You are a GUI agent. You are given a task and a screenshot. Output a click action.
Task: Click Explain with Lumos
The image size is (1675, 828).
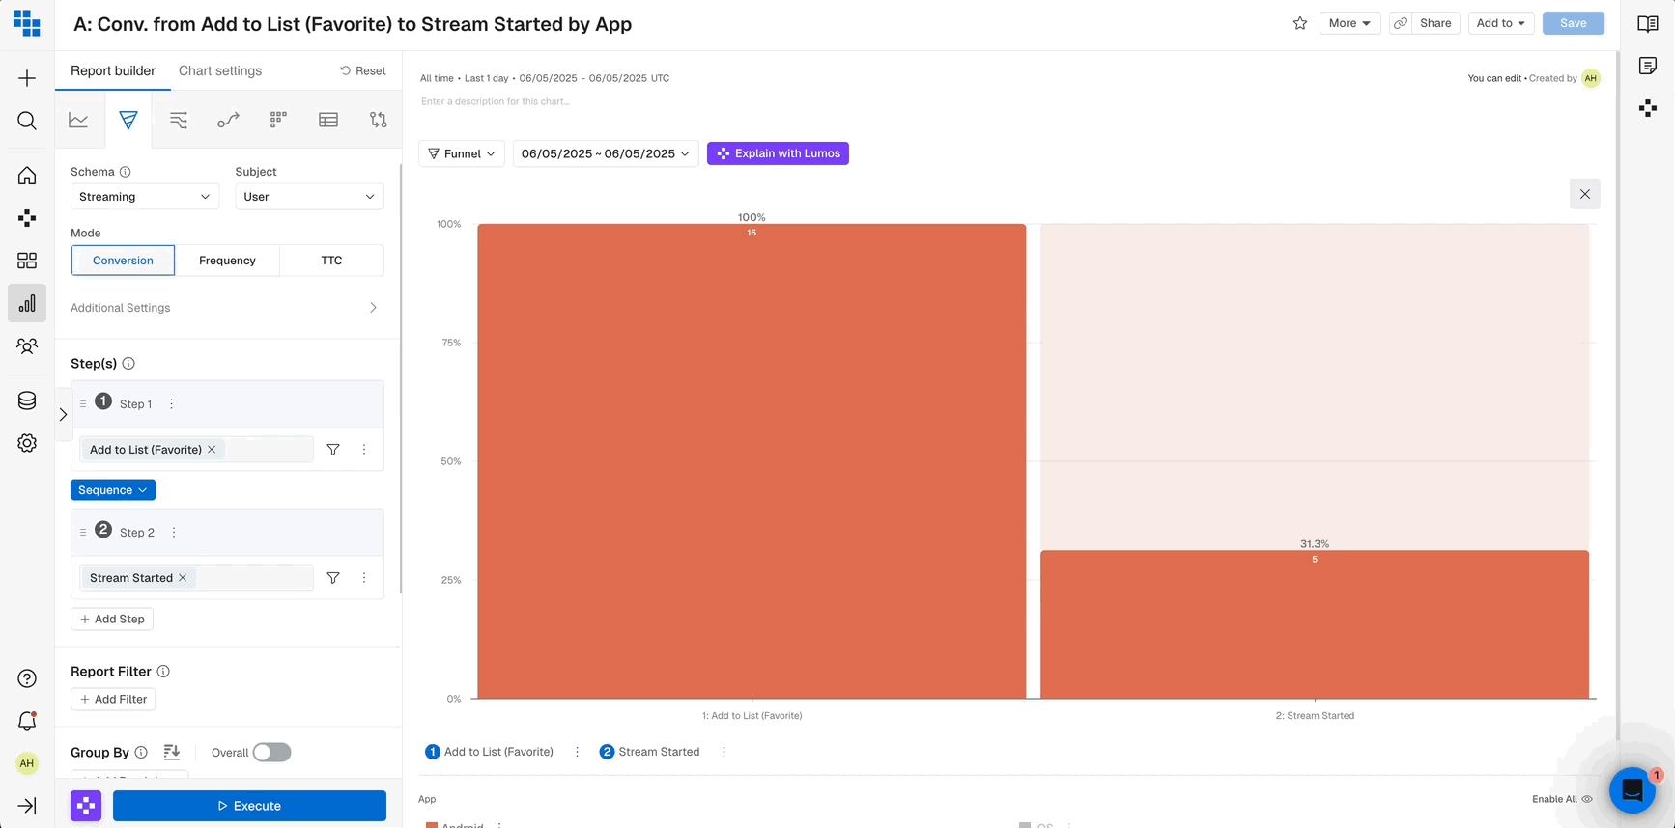coord(778,153)
